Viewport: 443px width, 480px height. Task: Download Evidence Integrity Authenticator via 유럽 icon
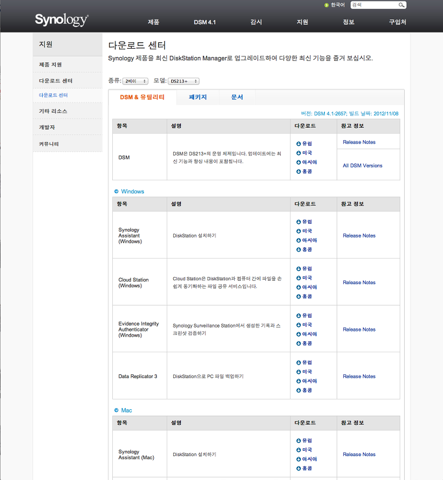[x=298, y=316]
